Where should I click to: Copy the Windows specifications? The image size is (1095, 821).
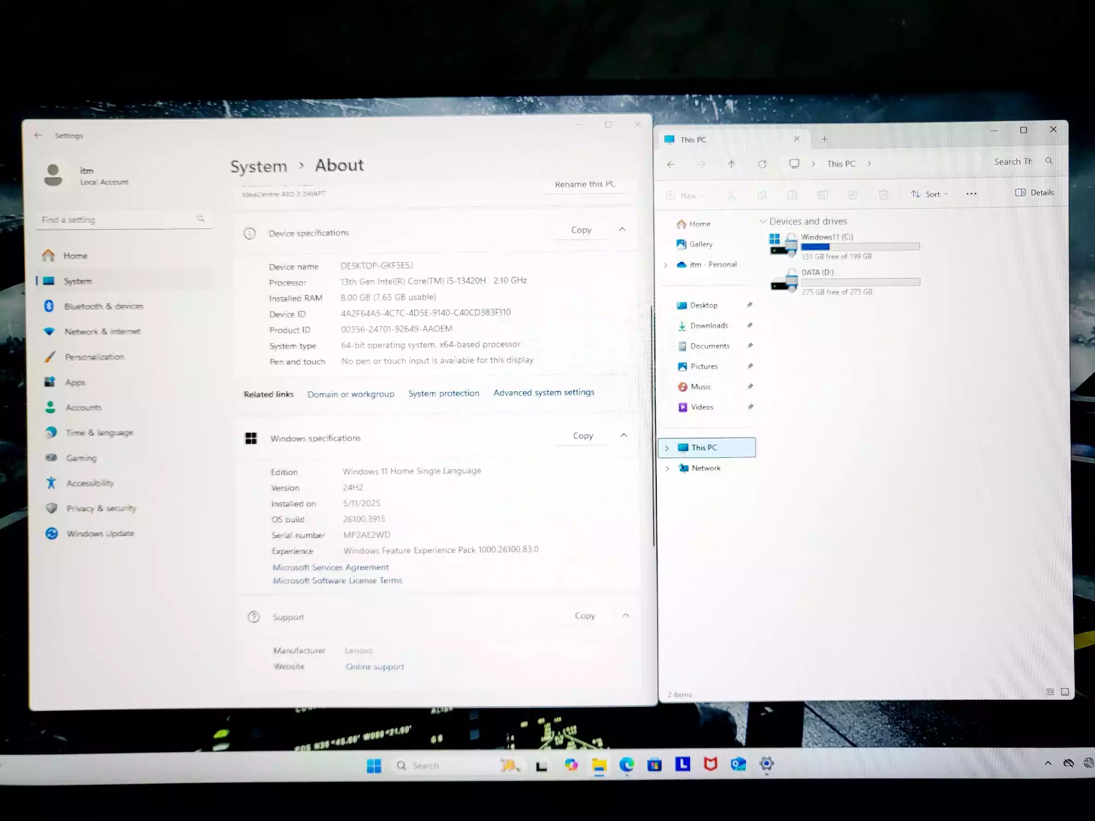583,435
